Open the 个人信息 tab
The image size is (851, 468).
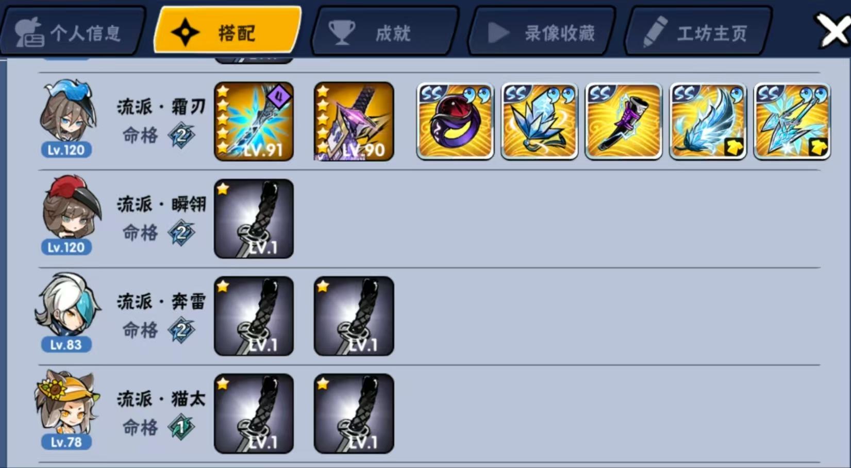[72, 32]
